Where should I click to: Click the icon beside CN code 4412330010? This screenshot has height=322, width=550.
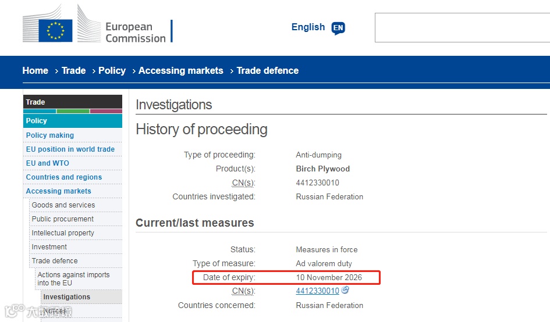tap(345, 290)
